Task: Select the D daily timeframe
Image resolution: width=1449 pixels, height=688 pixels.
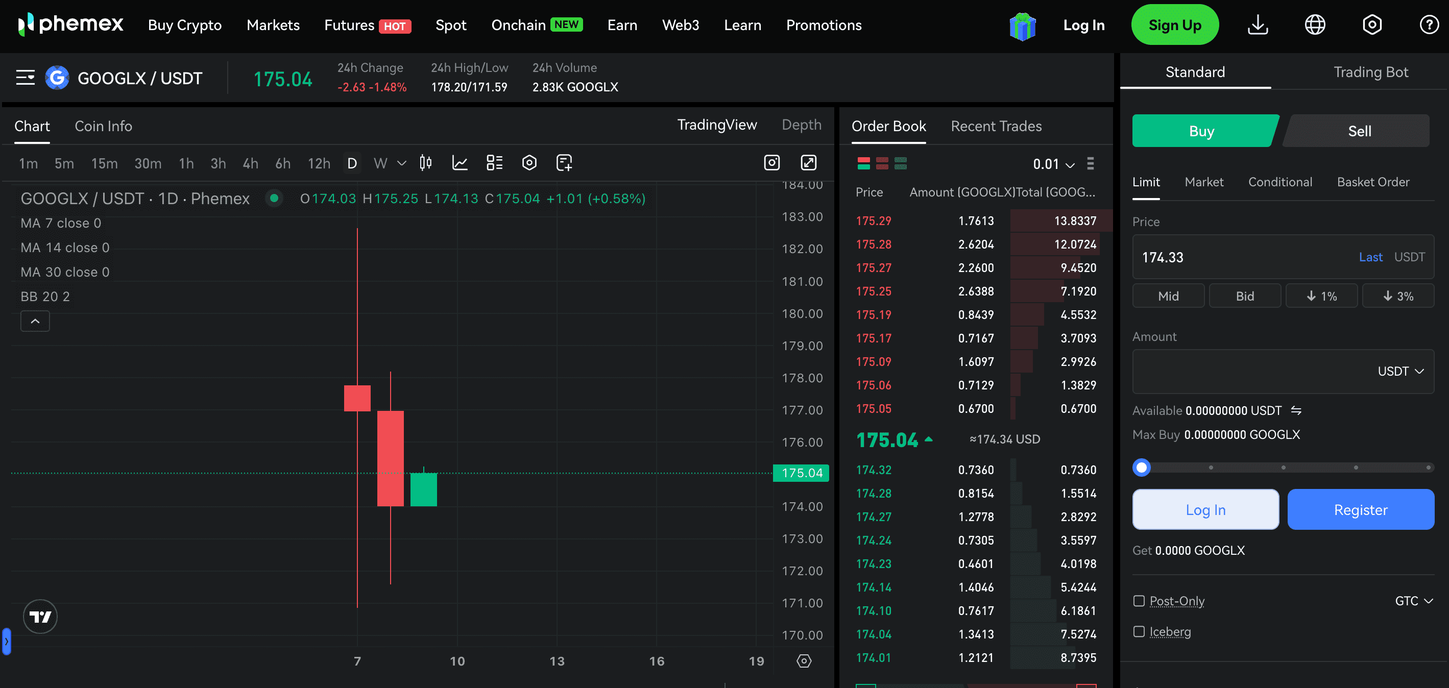Action: coord(352,163)
